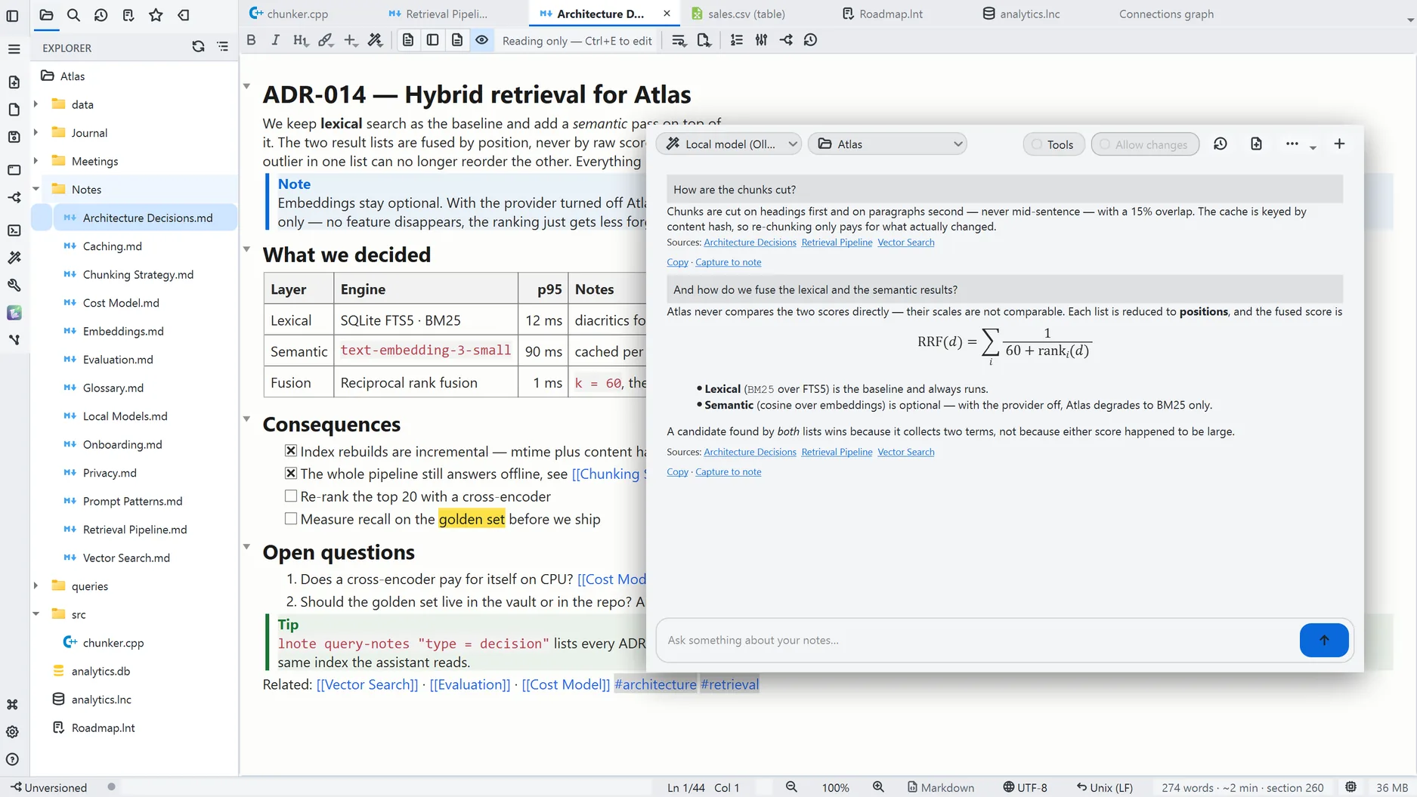Open the settings gear in left rail

[12, 731]
